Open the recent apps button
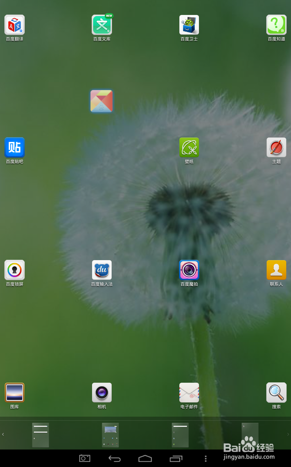 tap(176, 459)
